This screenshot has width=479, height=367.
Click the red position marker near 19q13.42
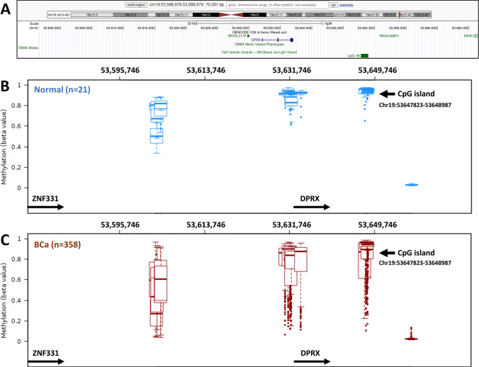[399, 15]
